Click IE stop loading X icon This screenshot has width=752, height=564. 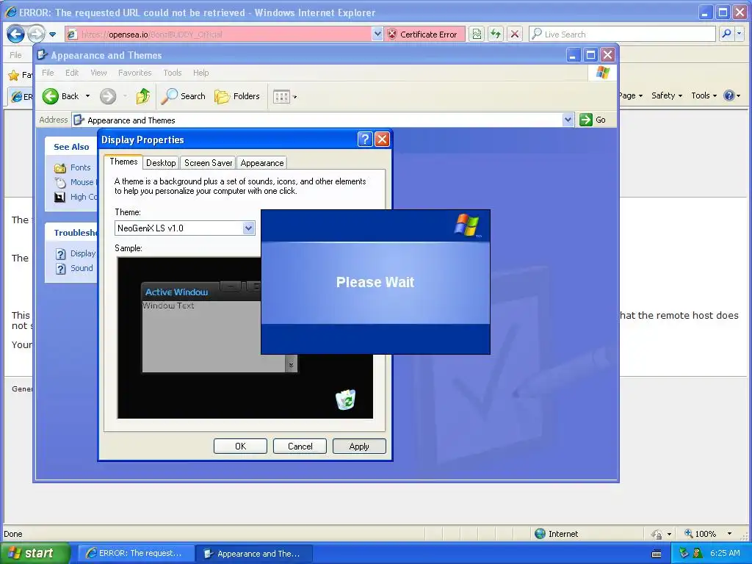pos(515,34)
